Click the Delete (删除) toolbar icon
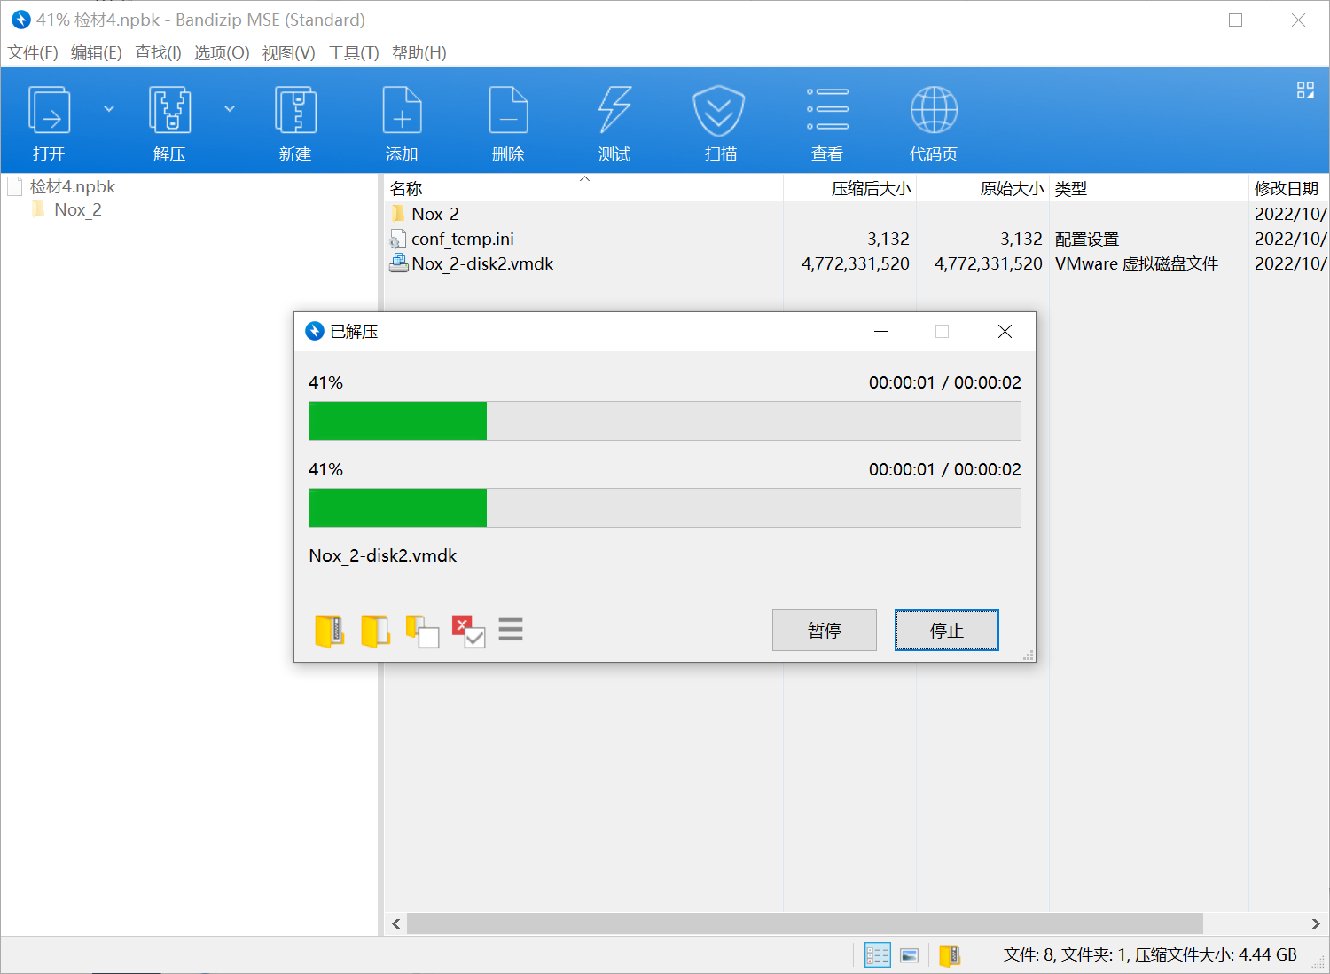The image size is (1330, 974). click(x=508, y=110)
